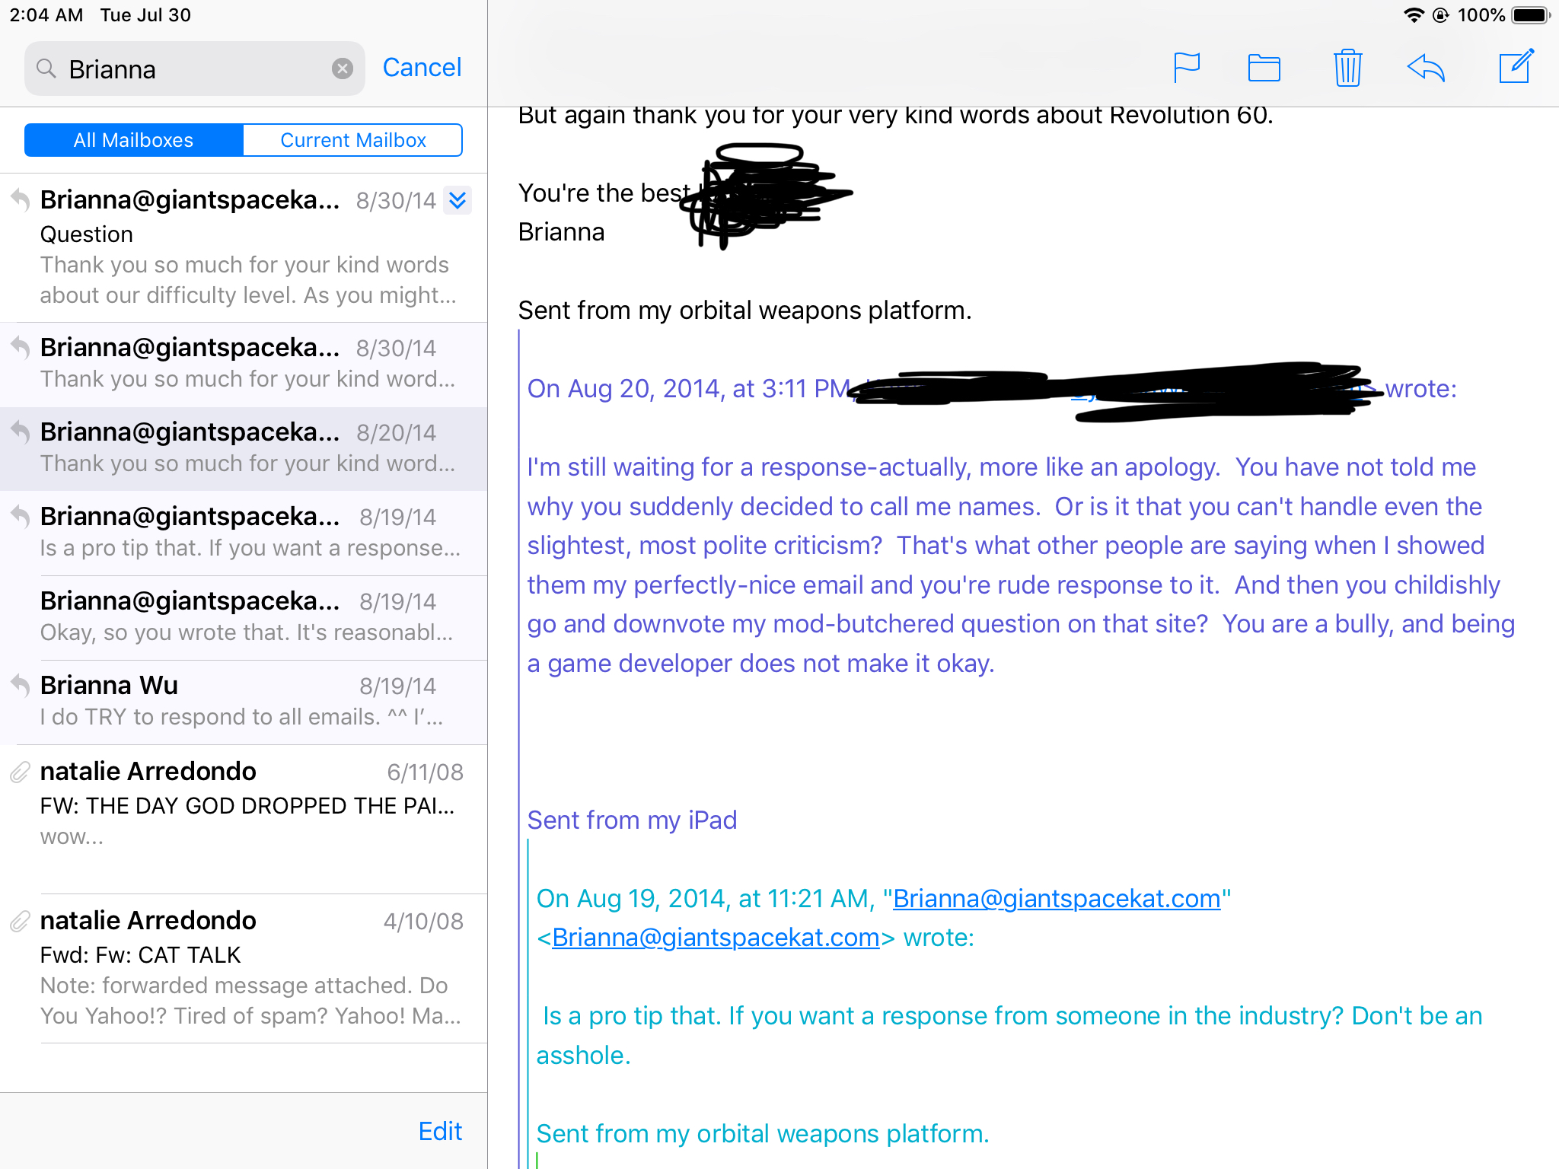
Task: Move message to a folder
Action: tap(1264, 68)
